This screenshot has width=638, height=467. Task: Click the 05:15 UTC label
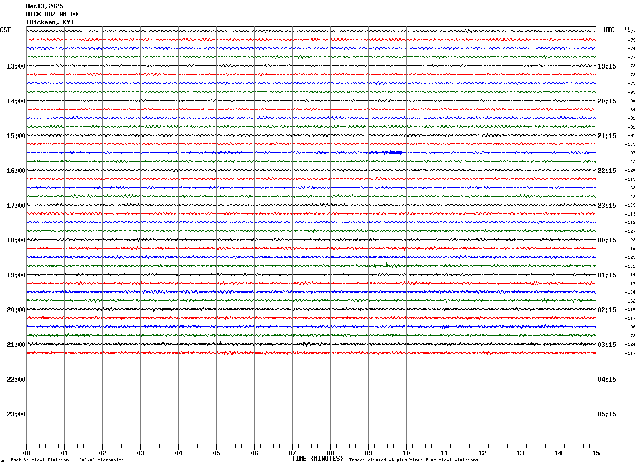point(606,414)
